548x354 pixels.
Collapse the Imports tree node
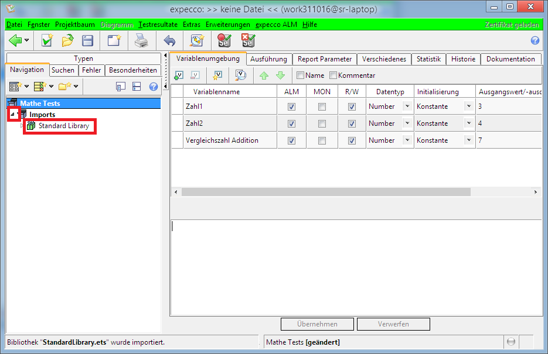click(13, 115)
